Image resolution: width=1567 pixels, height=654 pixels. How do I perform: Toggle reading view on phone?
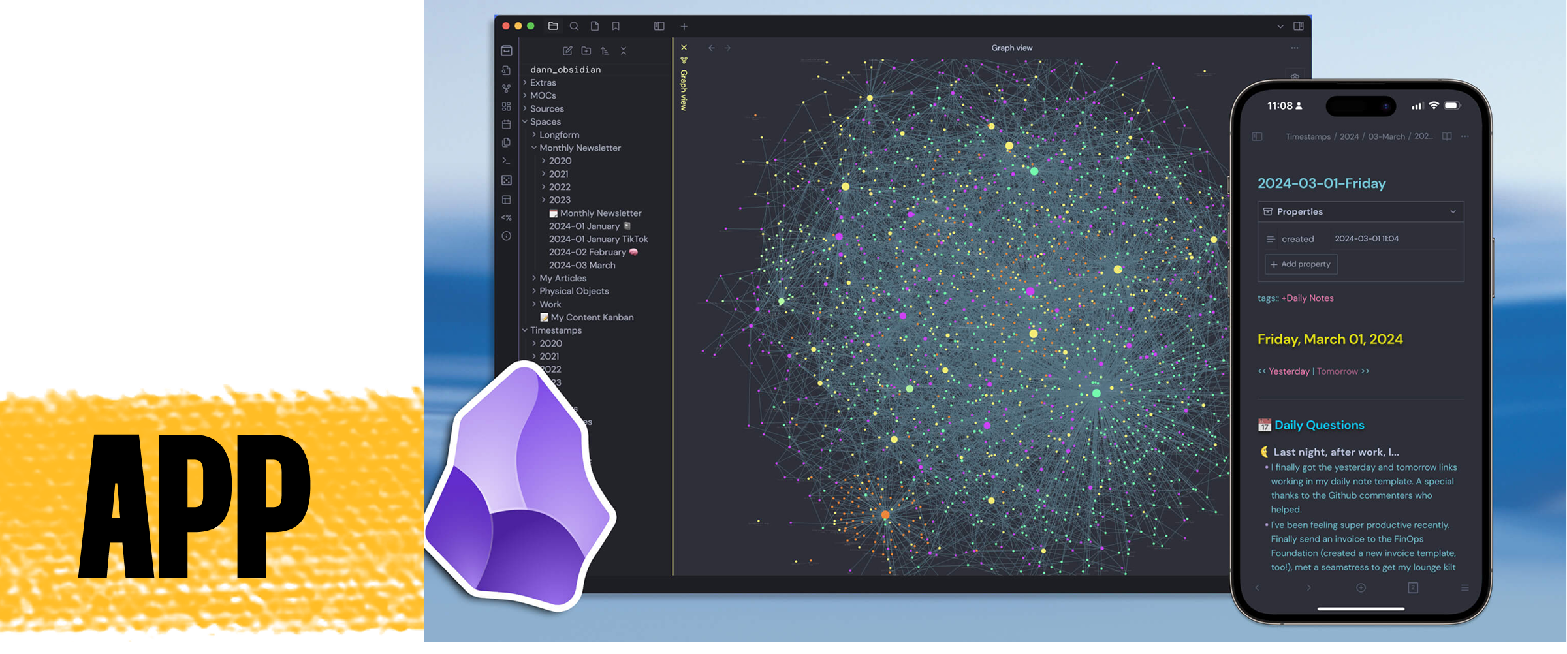(x=1447, y=136)
